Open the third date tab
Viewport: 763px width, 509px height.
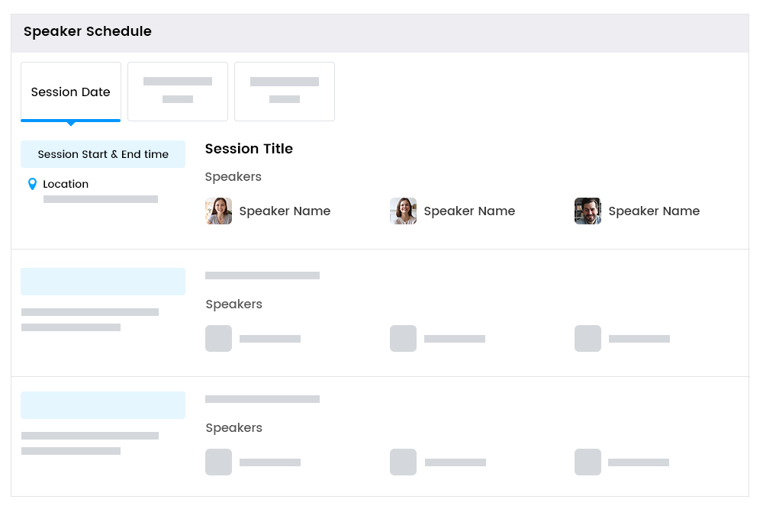coord(285,92)
